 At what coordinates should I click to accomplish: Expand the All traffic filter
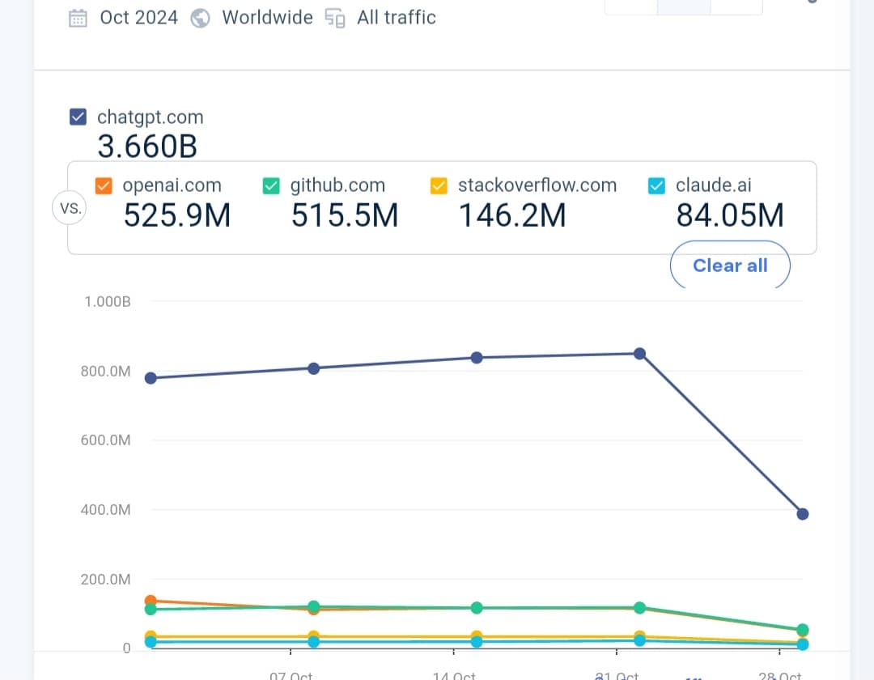(x=396, y=18)
